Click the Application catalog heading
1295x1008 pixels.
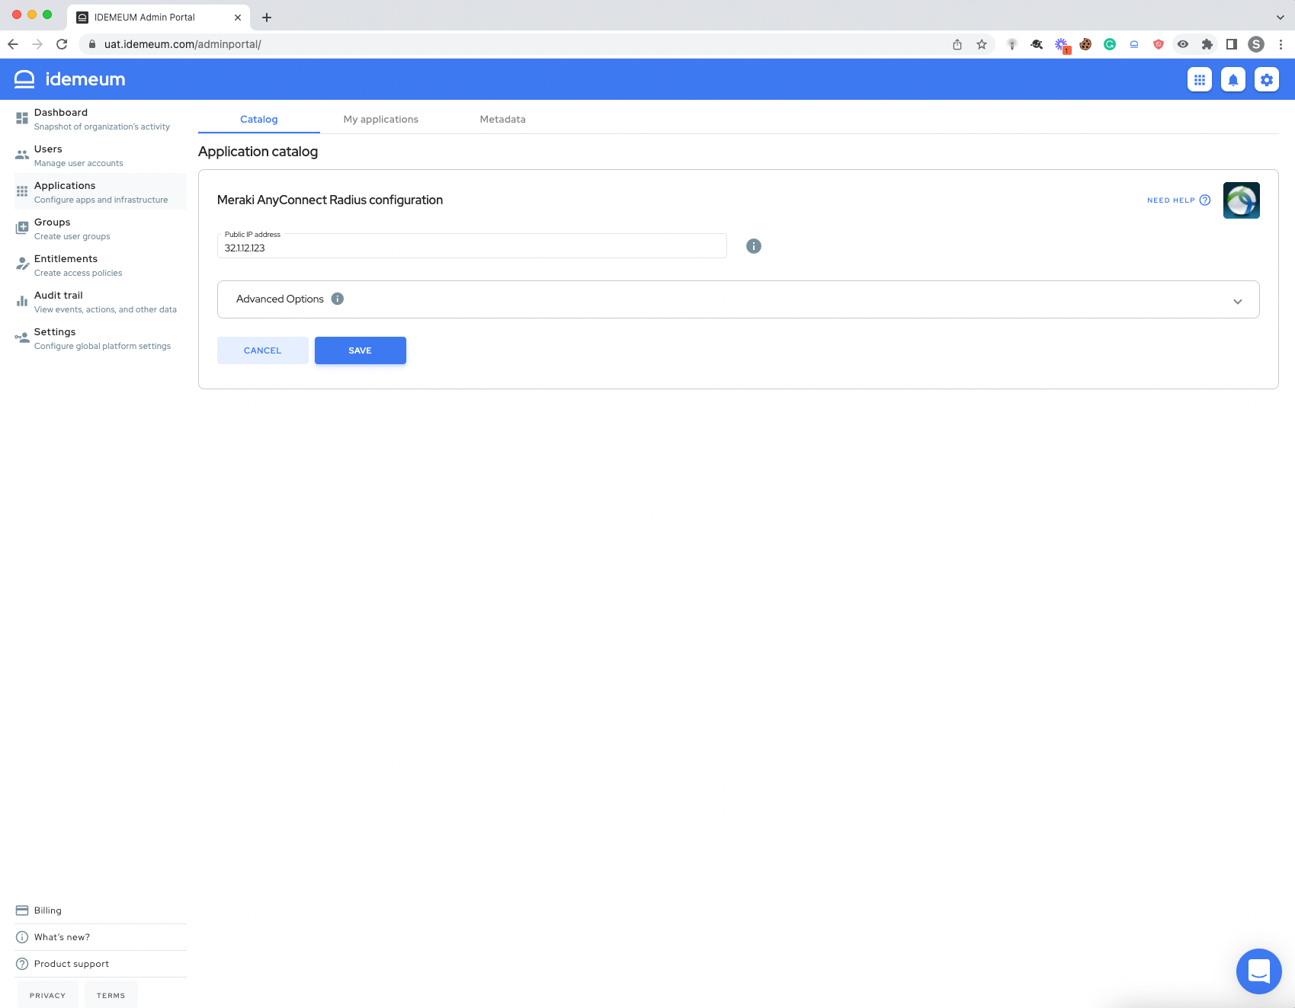[258, 152]
